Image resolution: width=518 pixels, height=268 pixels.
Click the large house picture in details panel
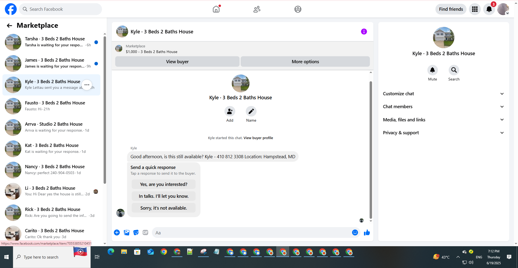(444, 37)
